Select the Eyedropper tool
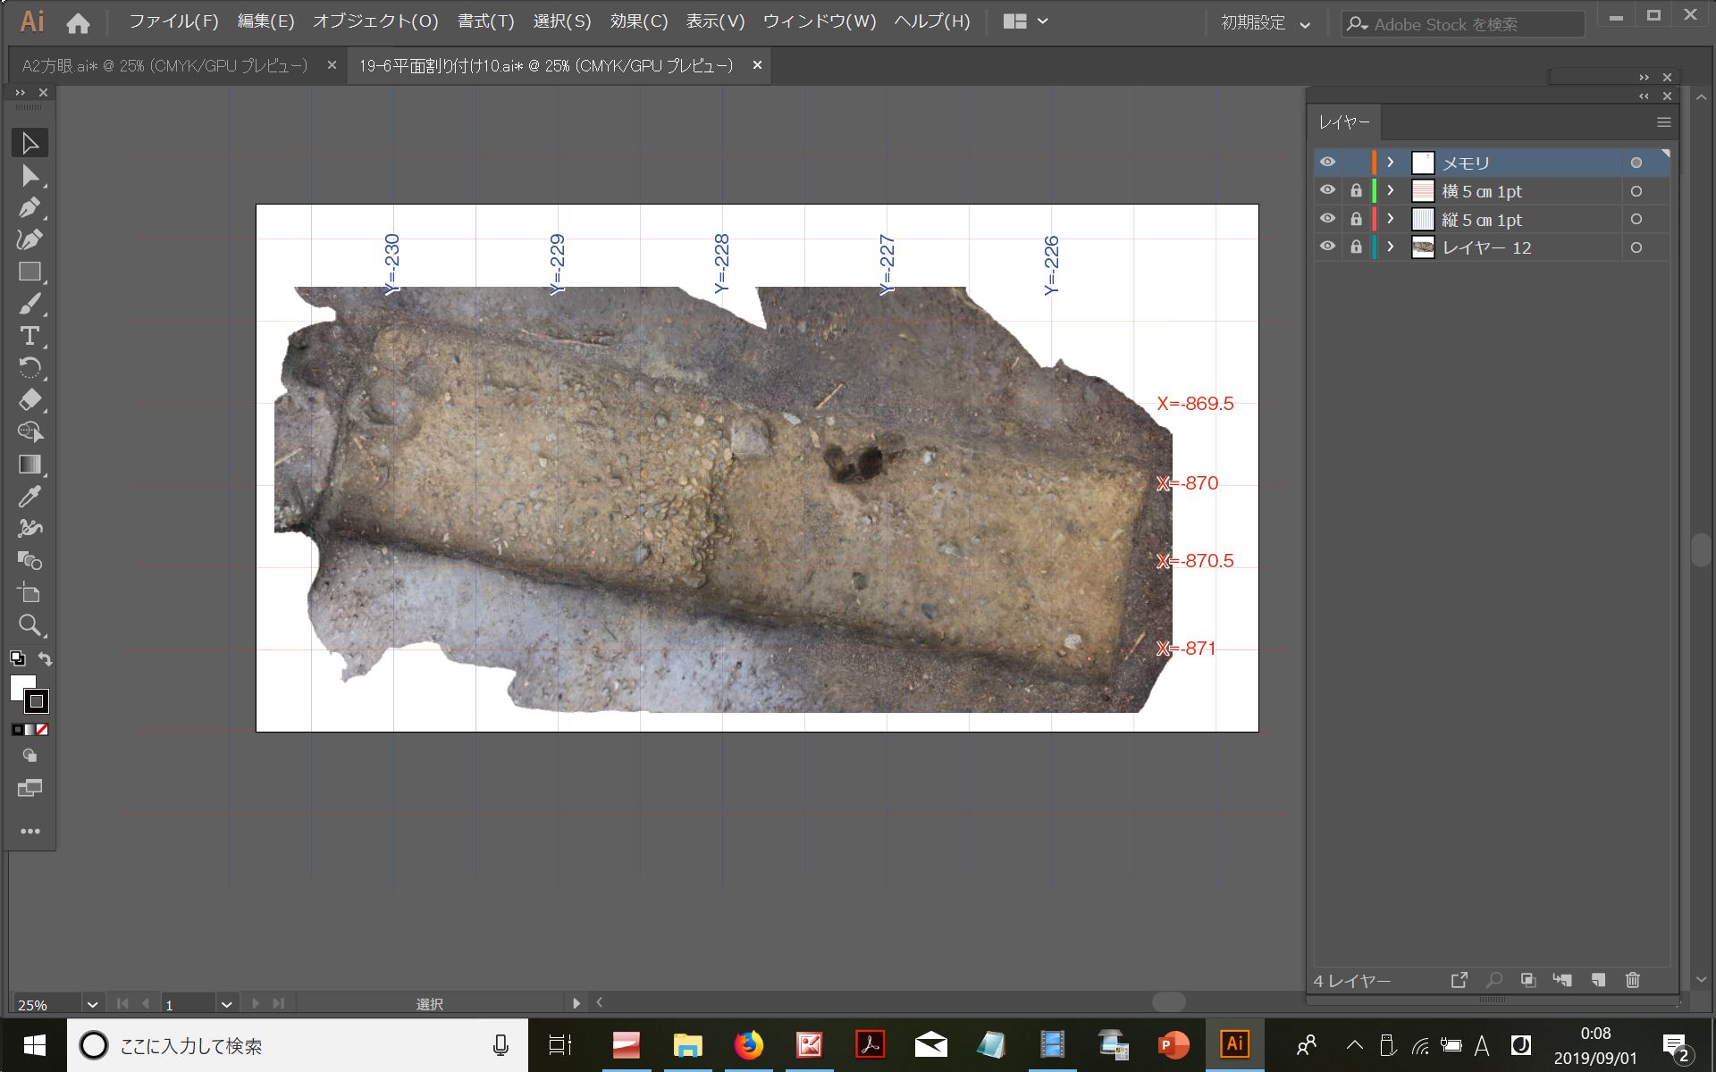1716x1072 pixels. pyautogui.click(x=29, y=497)
